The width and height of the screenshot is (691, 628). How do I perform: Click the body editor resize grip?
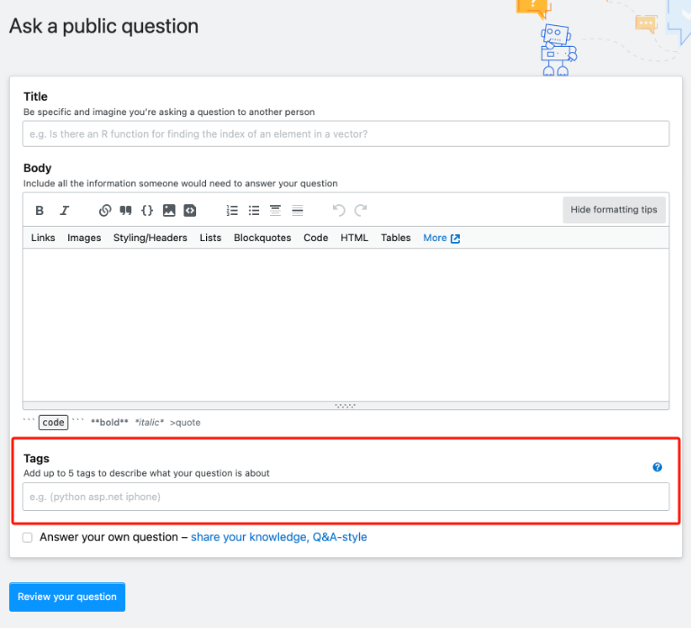click(345, 406)
